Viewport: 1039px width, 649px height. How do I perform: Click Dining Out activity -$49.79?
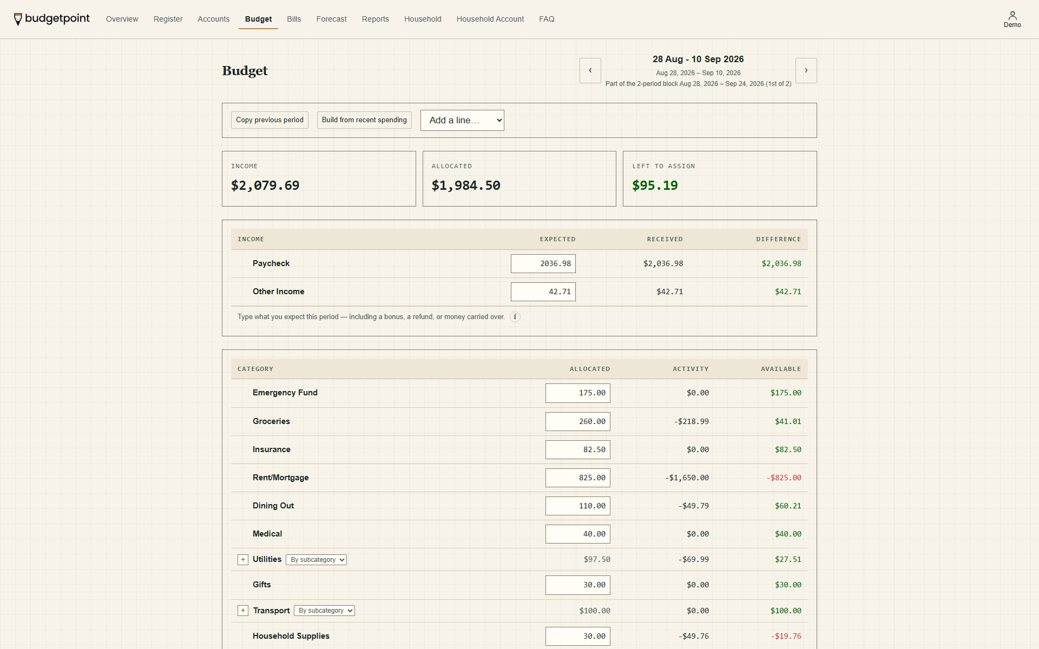coord(693,506)
